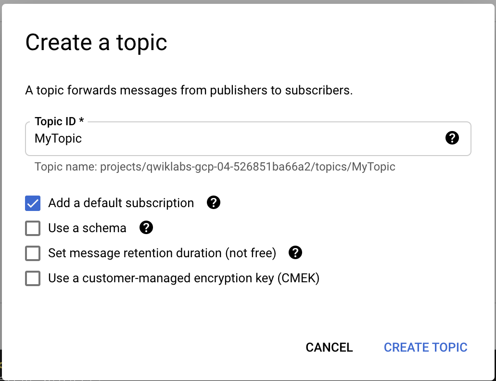Viewport: 496px width, 381px height.
Task: Tick Set message retention duration checkbox
Action: 33,253
